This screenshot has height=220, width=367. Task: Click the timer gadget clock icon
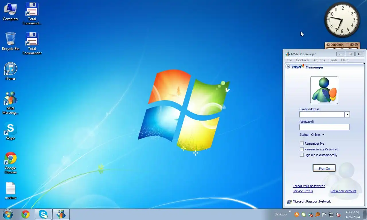coord(328,45)
